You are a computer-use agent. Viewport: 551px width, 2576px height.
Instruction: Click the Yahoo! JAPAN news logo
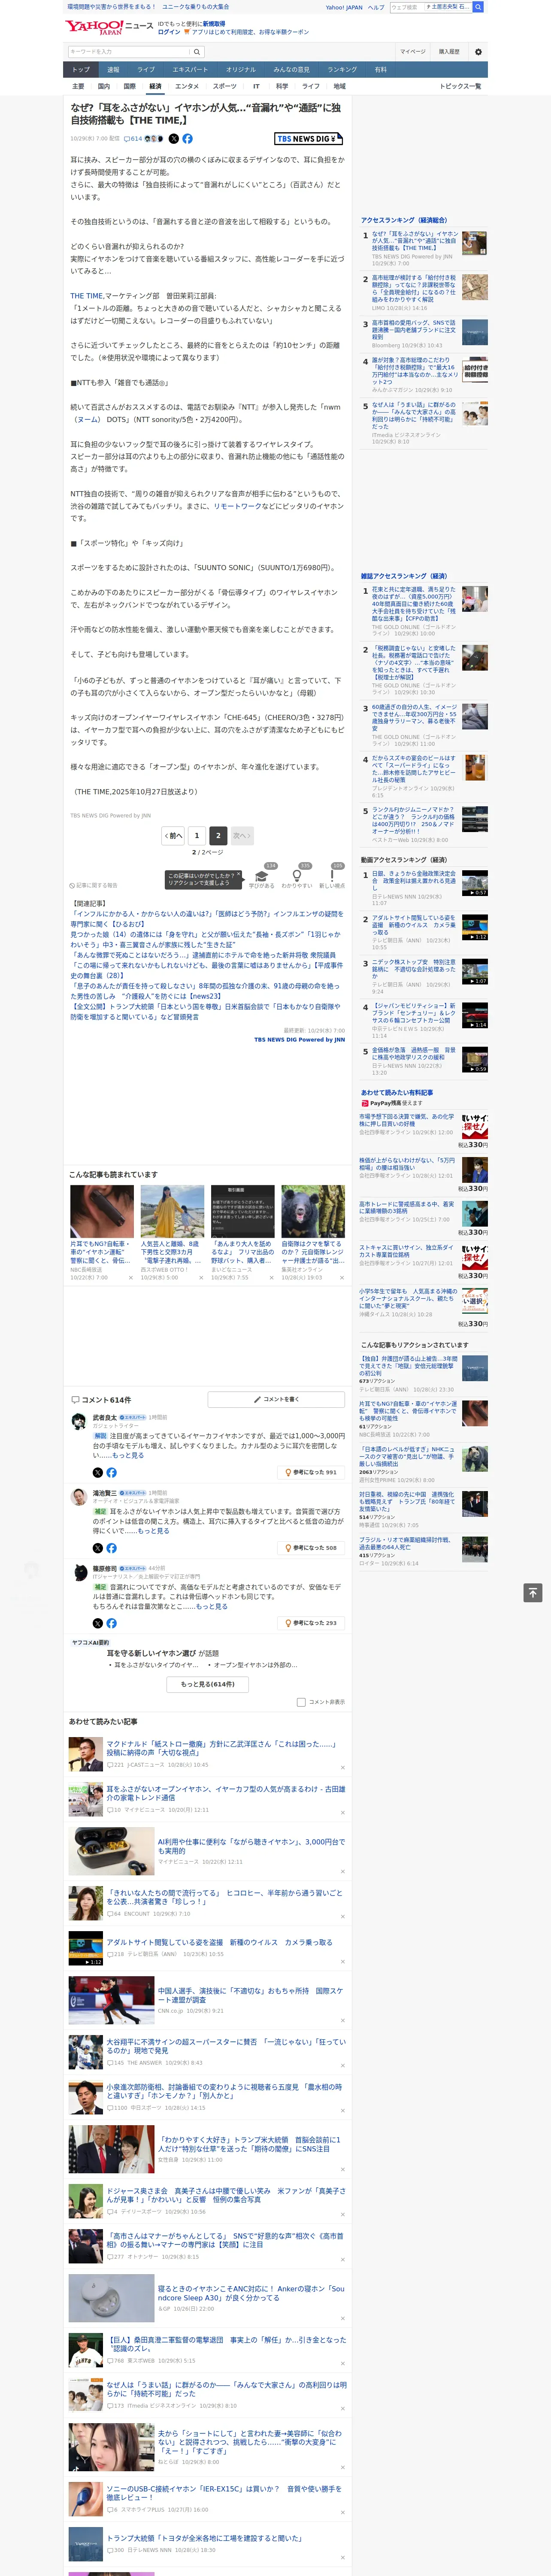click(x=109, y=27)
